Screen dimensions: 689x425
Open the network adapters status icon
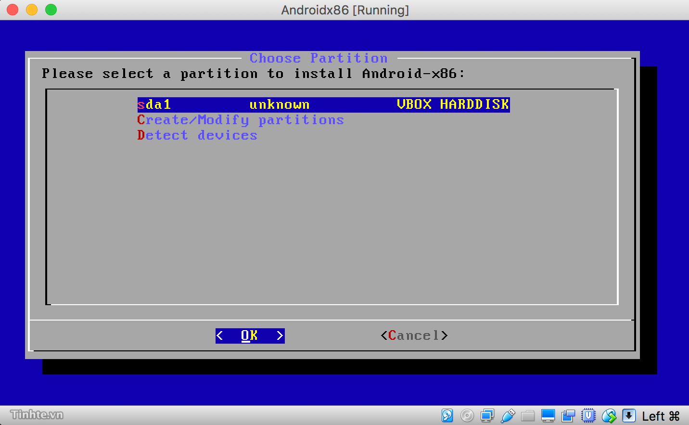point(487,415)
